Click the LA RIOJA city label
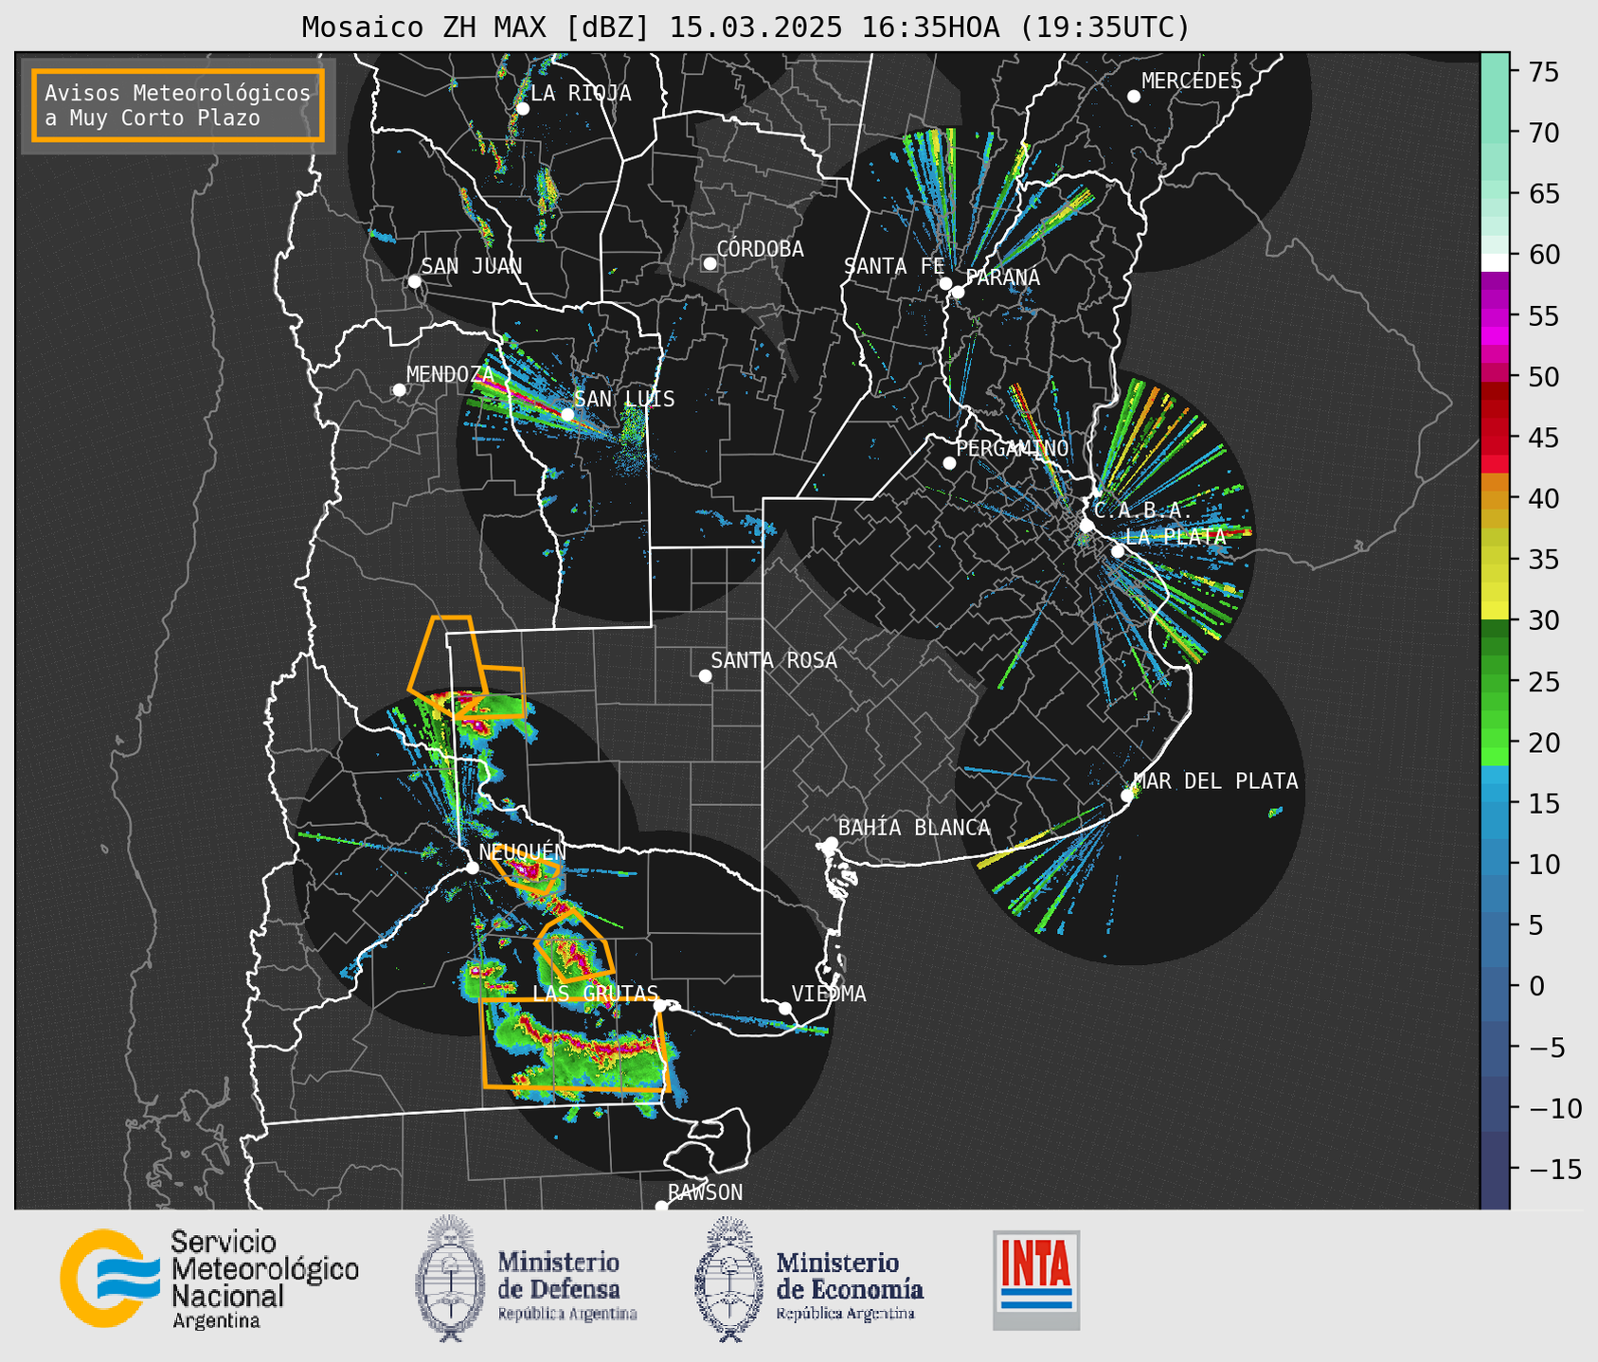Viewport: 1598px width, 1362px height. coord(581,93)
